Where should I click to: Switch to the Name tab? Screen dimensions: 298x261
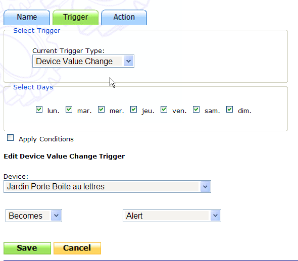click(x=27, y=17)
